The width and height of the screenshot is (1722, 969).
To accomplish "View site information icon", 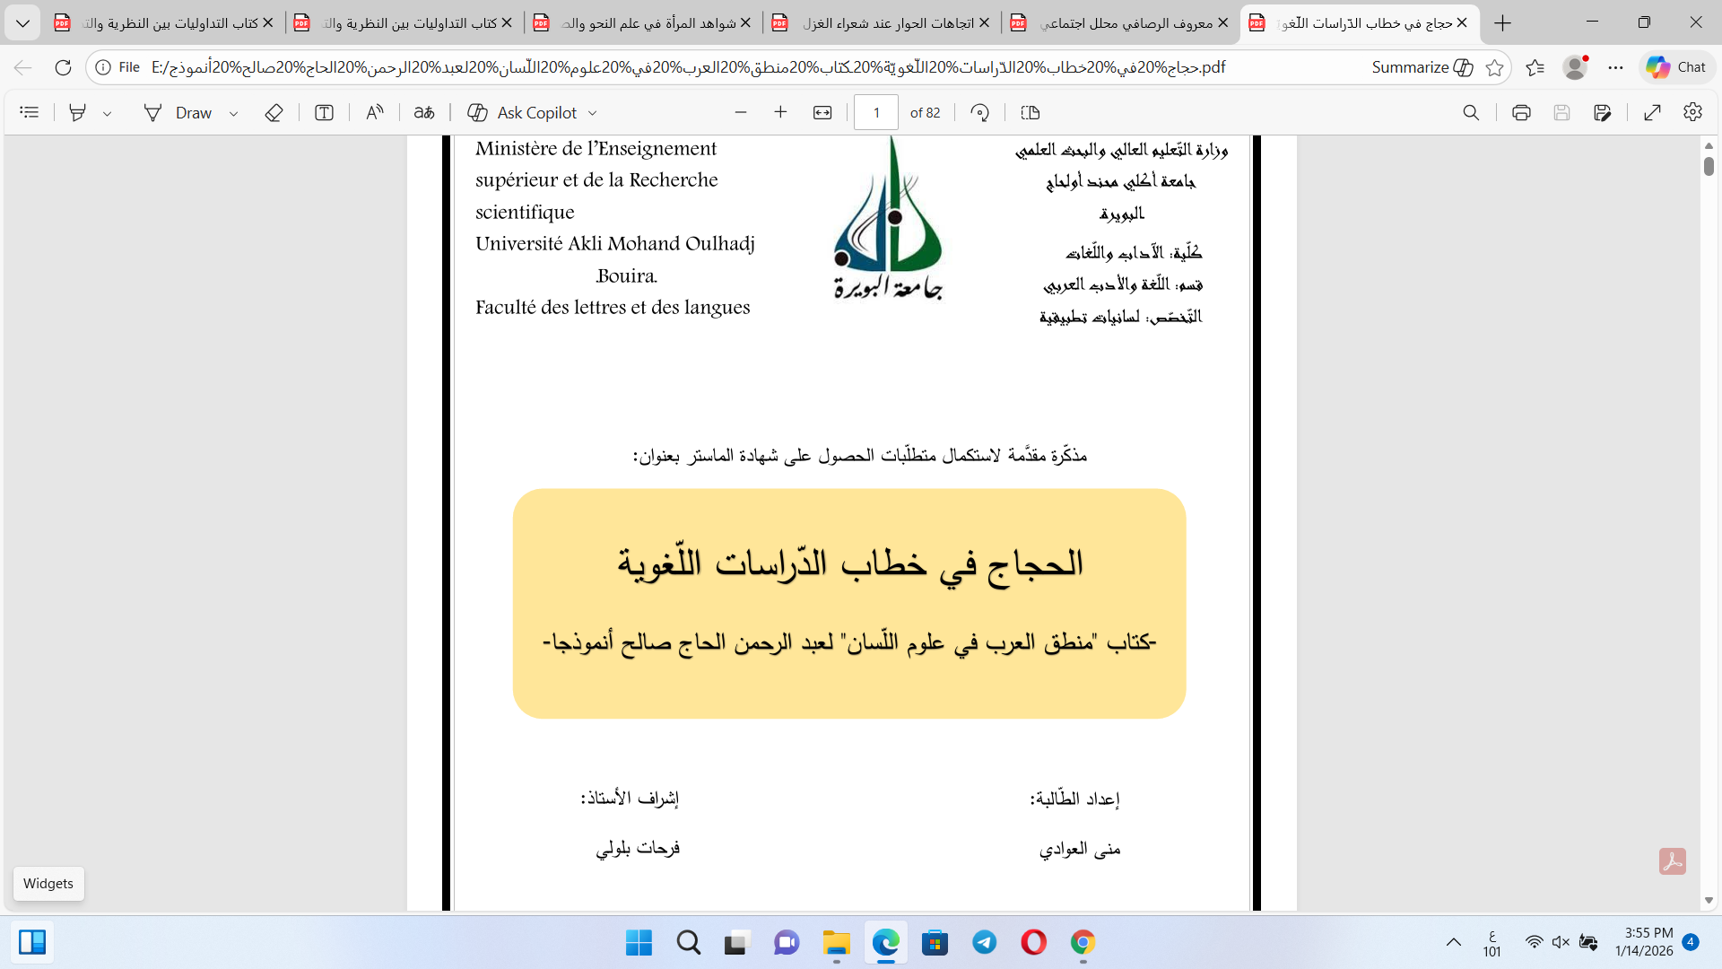I will (103, 67).
